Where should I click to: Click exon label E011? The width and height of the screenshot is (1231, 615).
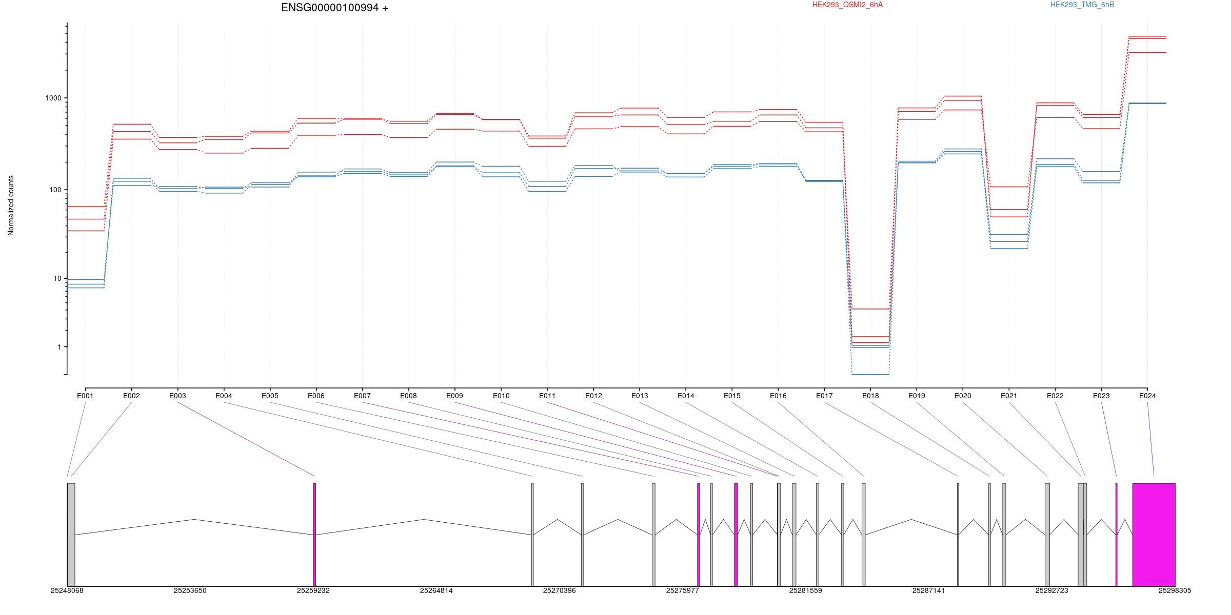coord(547,396)
